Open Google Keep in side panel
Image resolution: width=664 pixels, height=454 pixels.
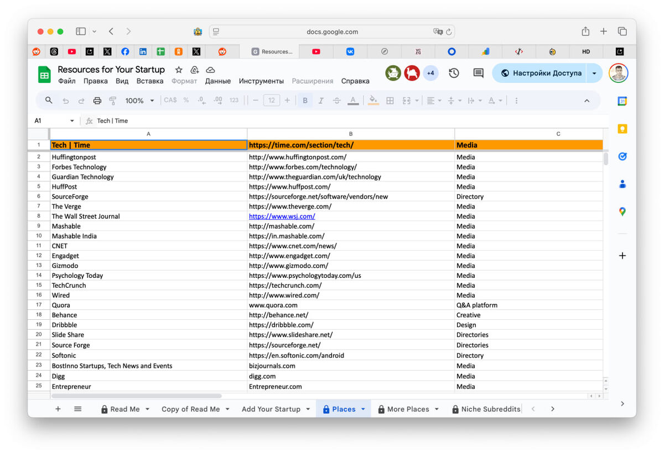(x=622, y=129)
